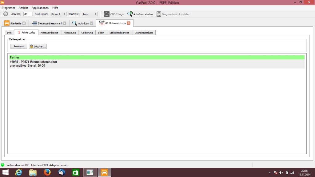This screenshot has height=177, width=315.
Task: Open the Ansicht menu
Action: 23,8
